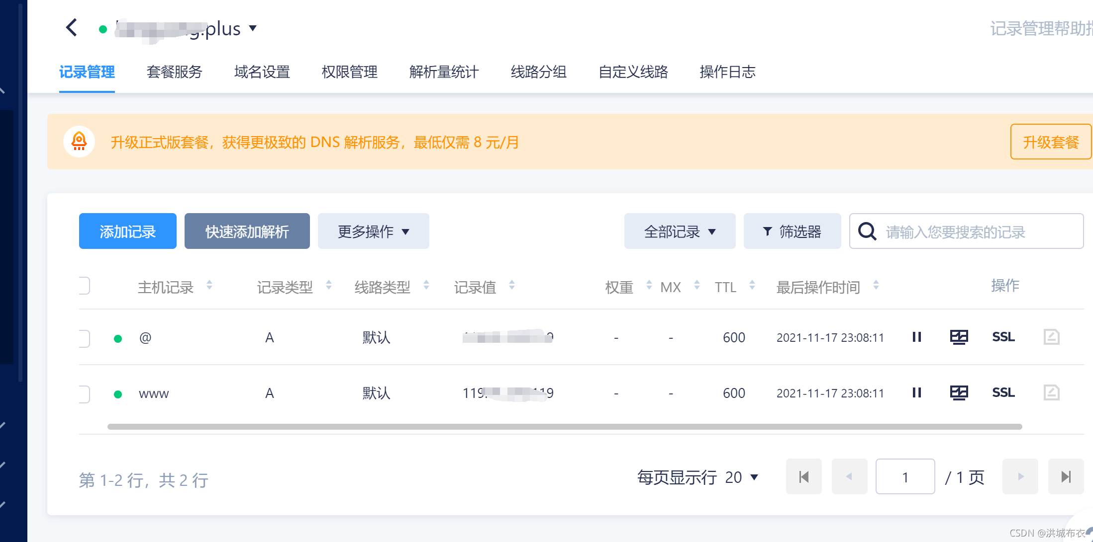Click the horizontal table scrollbar

tap(565, 427)
